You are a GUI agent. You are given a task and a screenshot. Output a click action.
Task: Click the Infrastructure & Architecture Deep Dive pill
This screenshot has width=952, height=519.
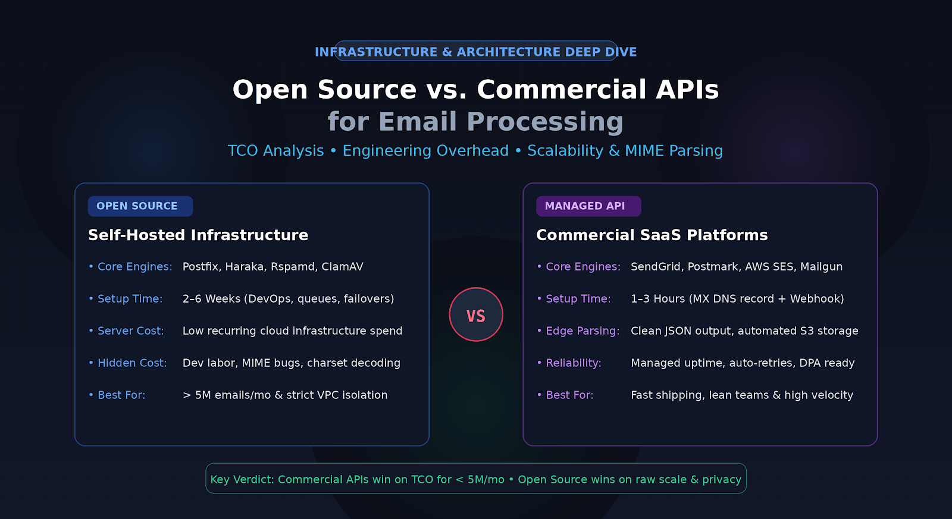(x=476, y=51)
